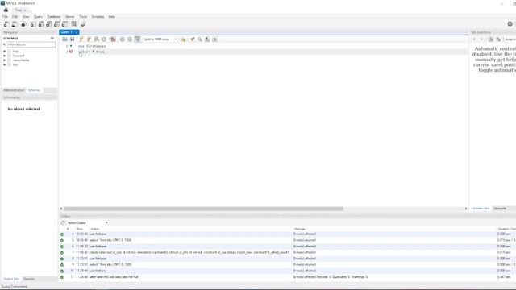The width and height of the screenshot is (516, 290).
Task: Open a SQL script file from main toolbar
Action: [15, 24]
